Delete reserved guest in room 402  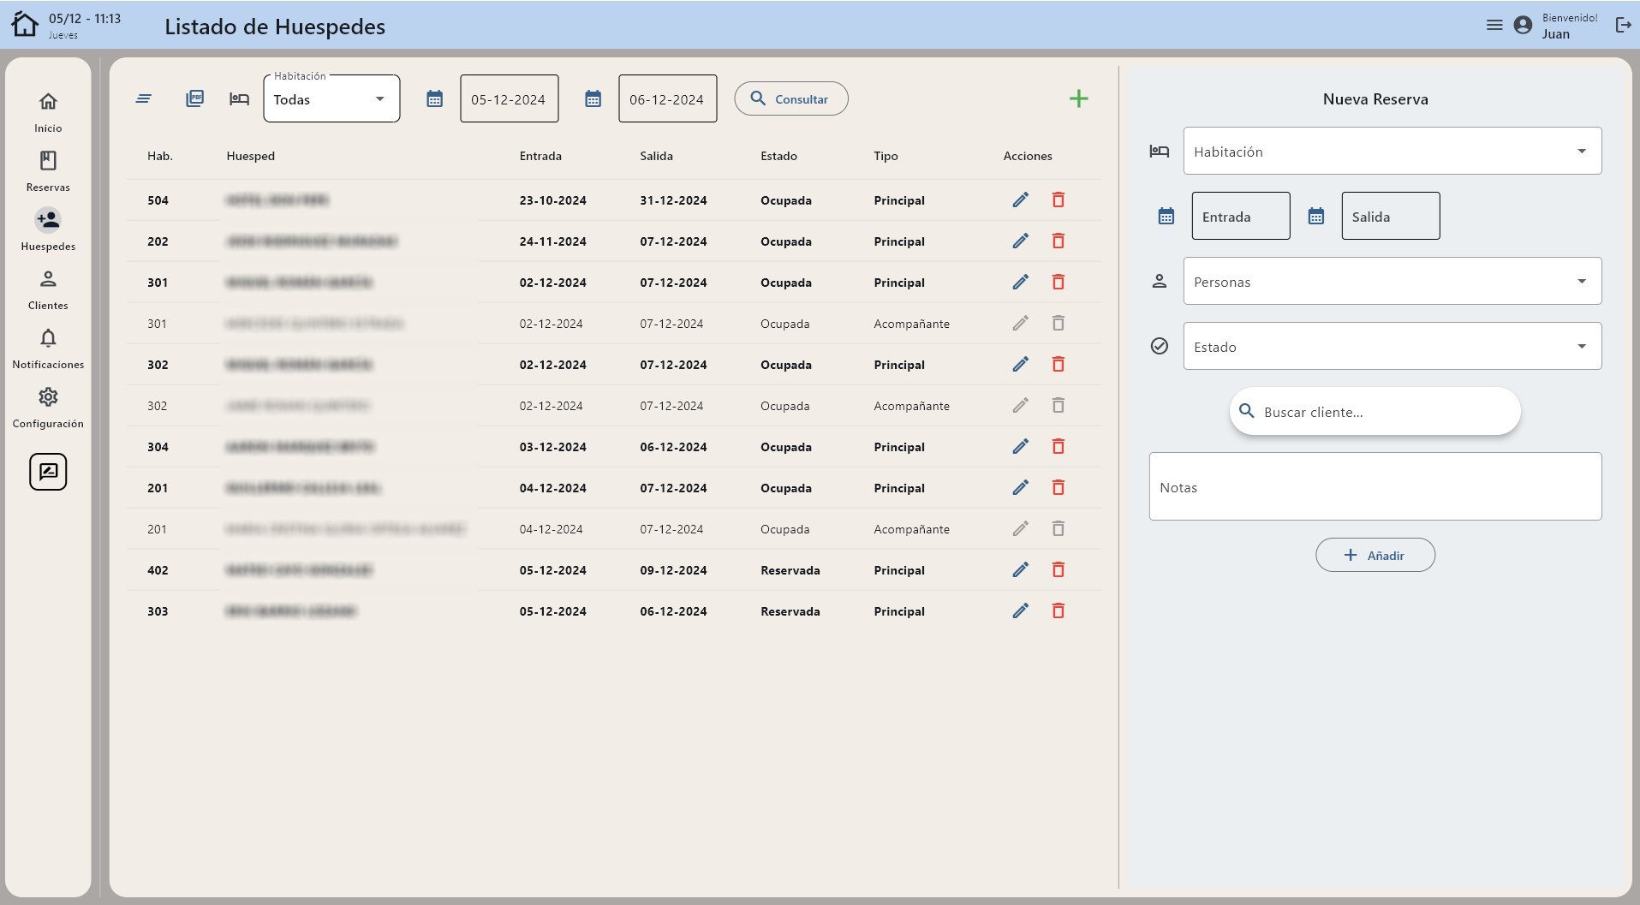(x=1059, y=569)
